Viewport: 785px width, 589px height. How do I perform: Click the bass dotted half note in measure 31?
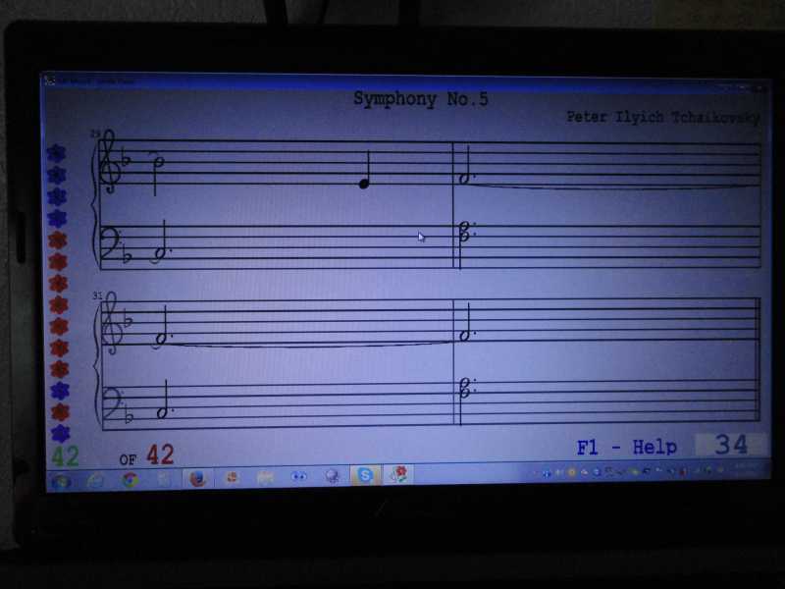pyautogui.click(x=164, y=400)
